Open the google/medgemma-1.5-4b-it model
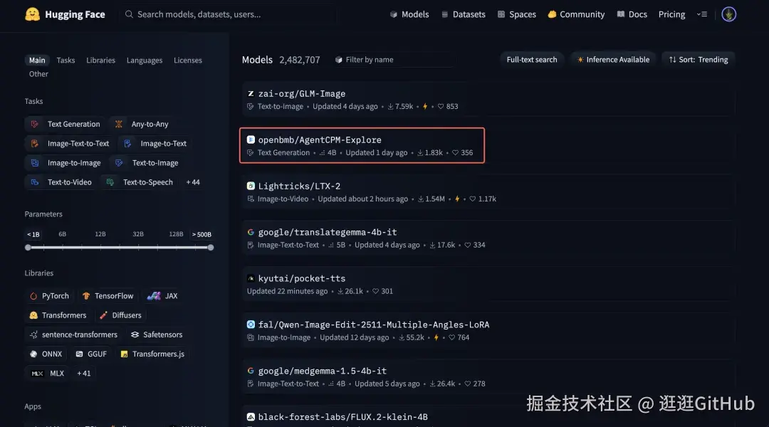 click(x=488, y=377)
